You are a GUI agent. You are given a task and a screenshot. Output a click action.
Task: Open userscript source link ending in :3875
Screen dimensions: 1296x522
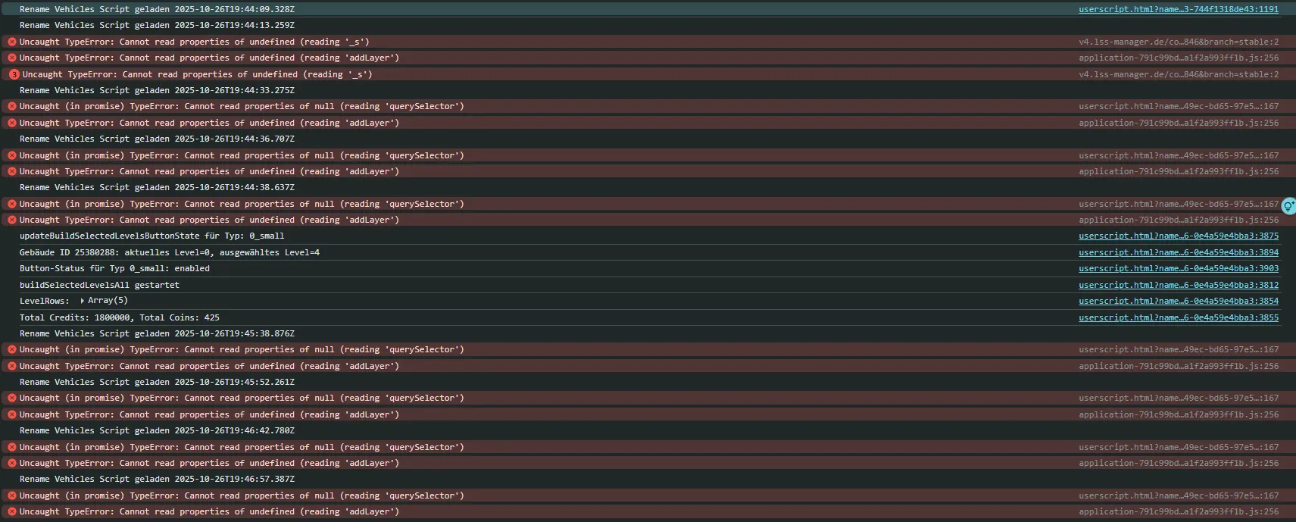[1178, 236]
